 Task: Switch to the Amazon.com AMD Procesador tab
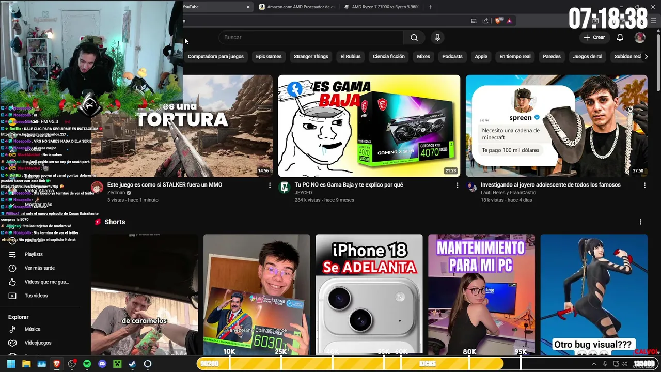coord(297,7)
